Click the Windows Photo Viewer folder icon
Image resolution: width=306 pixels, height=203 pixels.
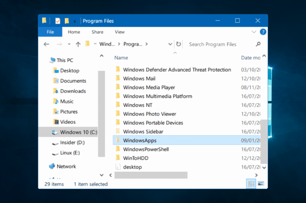pos(118,114)
